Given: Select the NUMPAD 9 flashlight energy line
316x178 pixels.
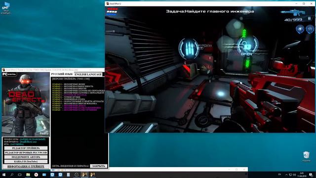Looking at the screenshot, I should point(75,103).
